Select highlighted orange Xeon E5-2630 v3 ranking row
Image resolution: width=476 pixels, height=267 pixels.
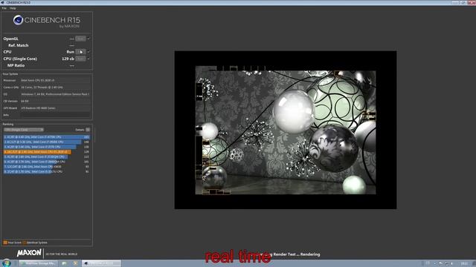[x=47, y=152]
